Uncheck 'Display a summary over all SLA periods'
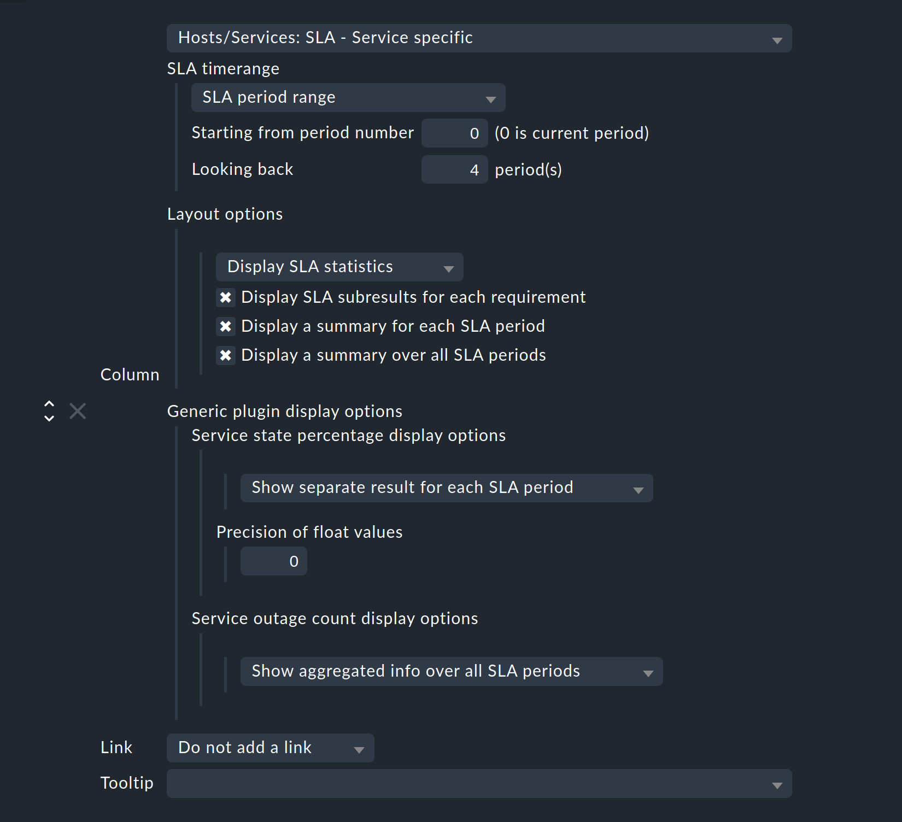 (226, 355)
